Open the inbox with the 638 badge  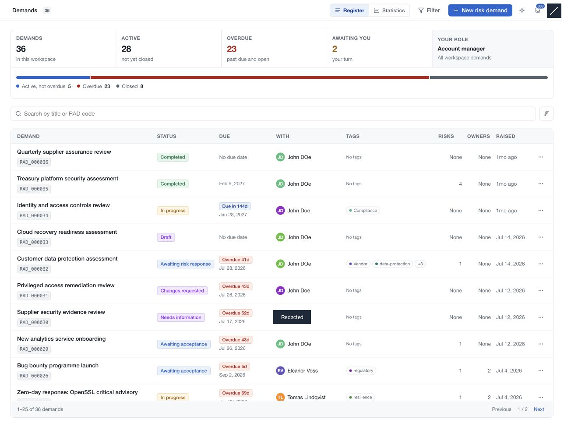538,11
